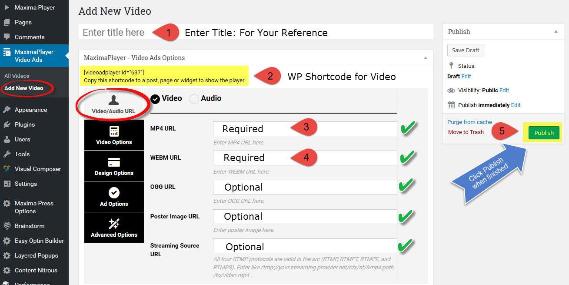Image resolution: width=569 pixels, height=285 pixels.
Task: Open All Videos submenu item
Action: (x=17, y=76)
